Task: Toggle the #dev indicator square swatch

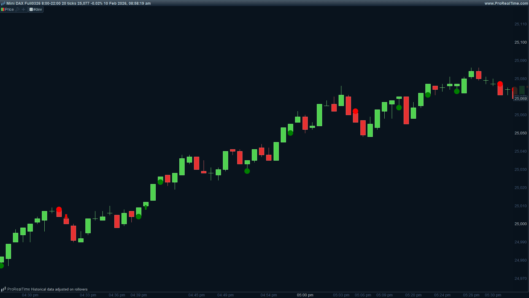Action: [31, 9]
